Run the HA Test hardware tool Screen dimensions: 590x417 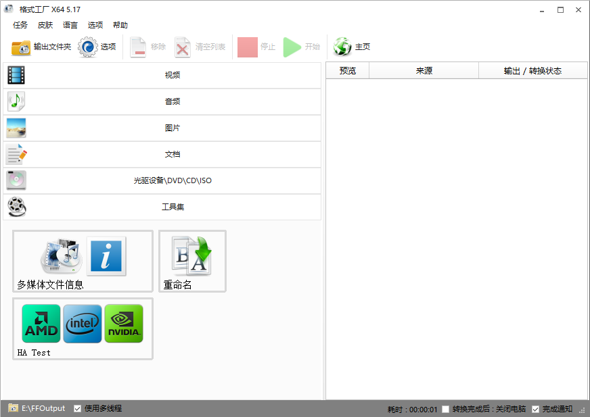pyautogui.click(x=83, y=328)
